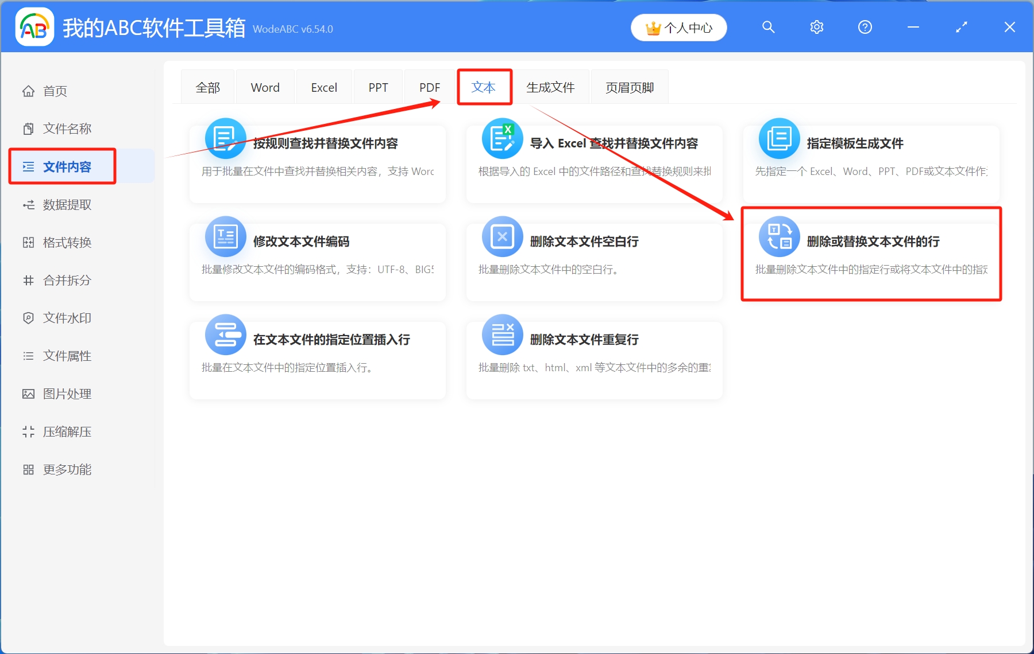Click the help question mark icon
The width and height of the screenshot is (1034, 654).
(865, 27)
